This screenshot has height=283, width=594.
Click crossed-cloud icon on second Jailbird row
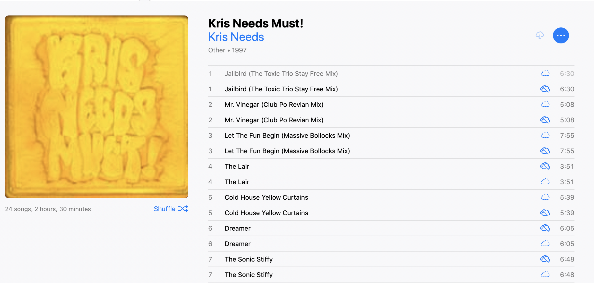545,89
